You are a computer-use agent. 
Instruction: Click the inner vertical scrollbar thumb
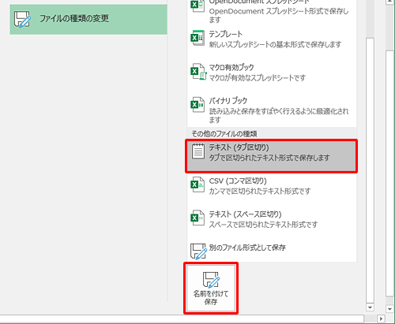click(370, 170)
